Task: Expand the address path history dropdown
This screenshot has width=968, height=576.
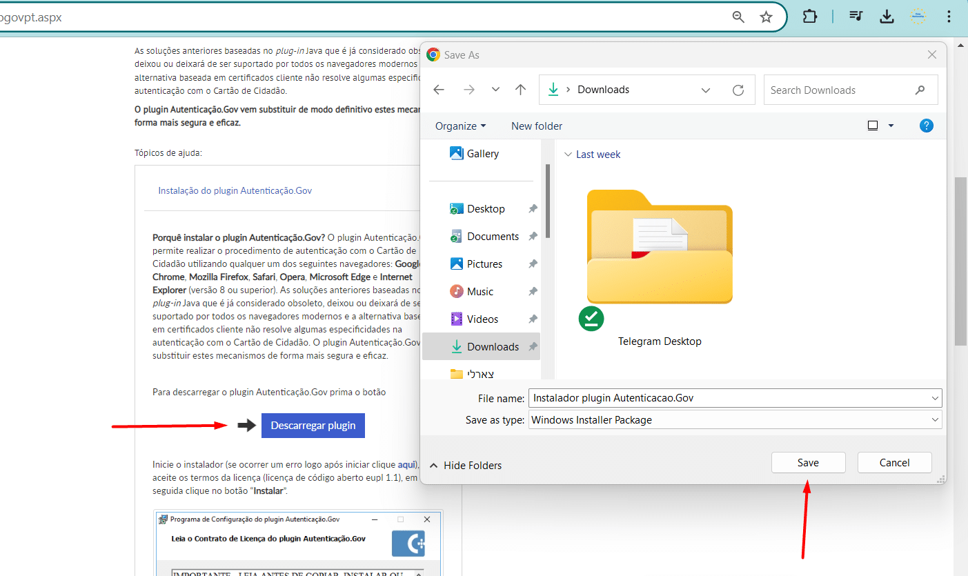Action: click(706, 90)
